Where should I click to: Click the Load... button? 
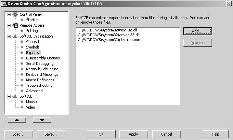(x=18, y=134)
